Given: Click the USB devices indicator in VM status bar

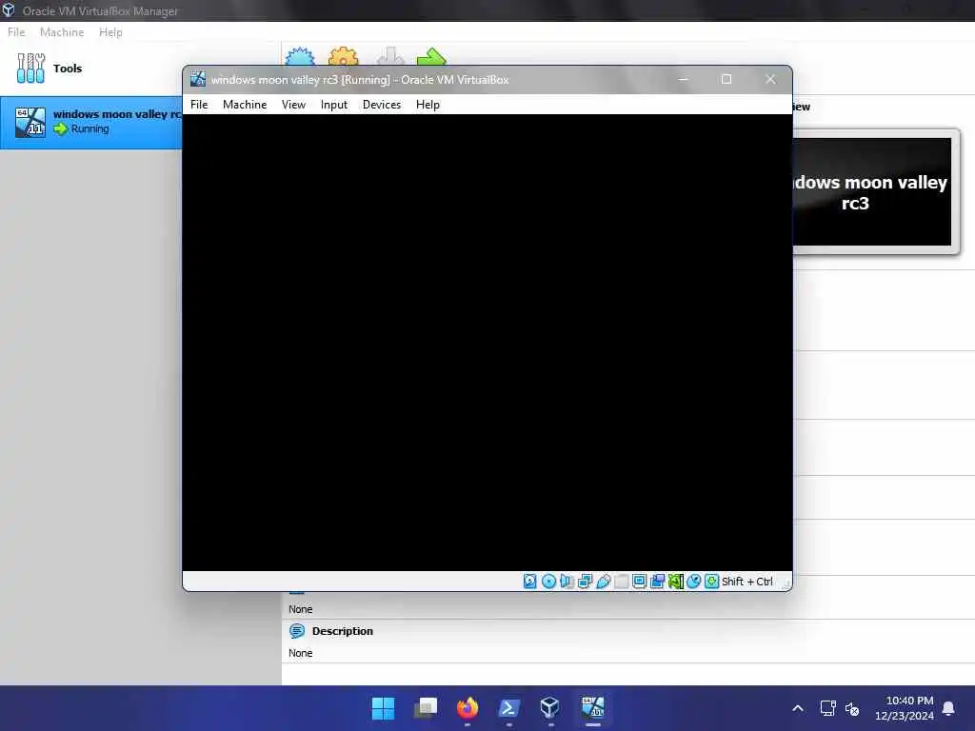Looking at the screenshot, I should click(x=603, y=582).
